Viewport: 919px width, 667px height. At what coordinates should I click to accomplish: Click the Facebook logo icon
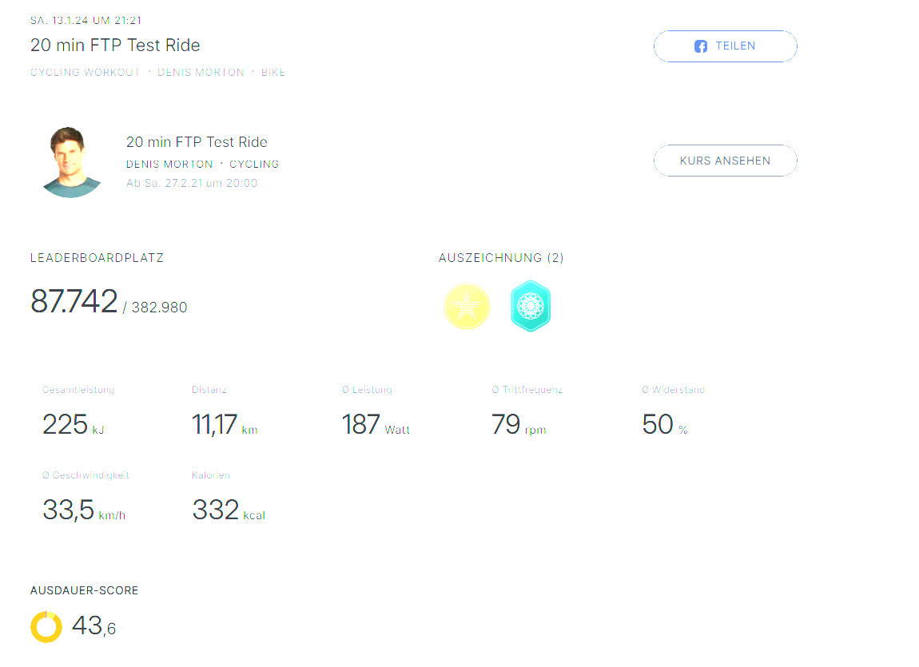701,46
